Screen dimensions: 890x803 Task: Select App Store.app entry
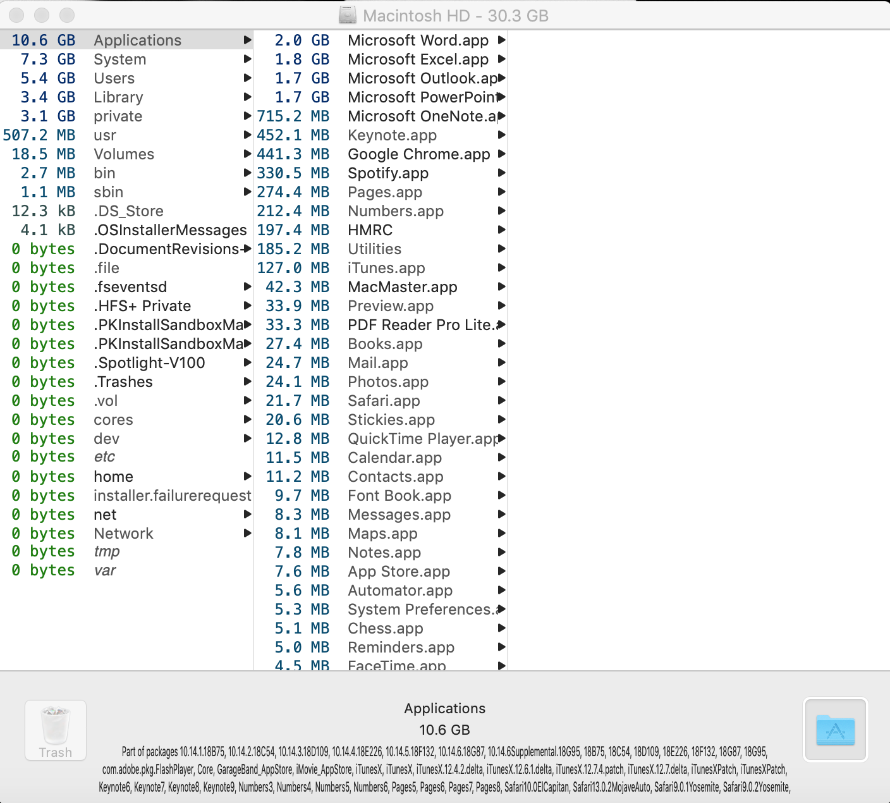tap(381, 572)
